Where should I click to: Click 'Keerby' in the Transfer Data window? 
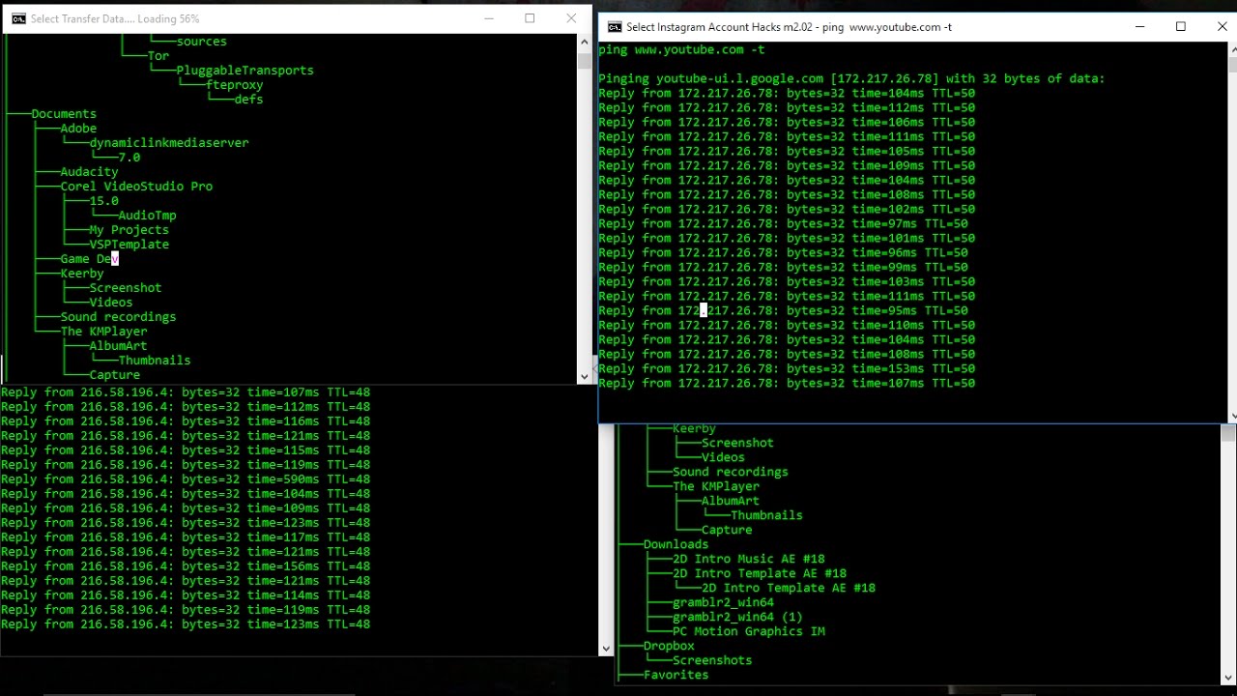tap(82, 274)
